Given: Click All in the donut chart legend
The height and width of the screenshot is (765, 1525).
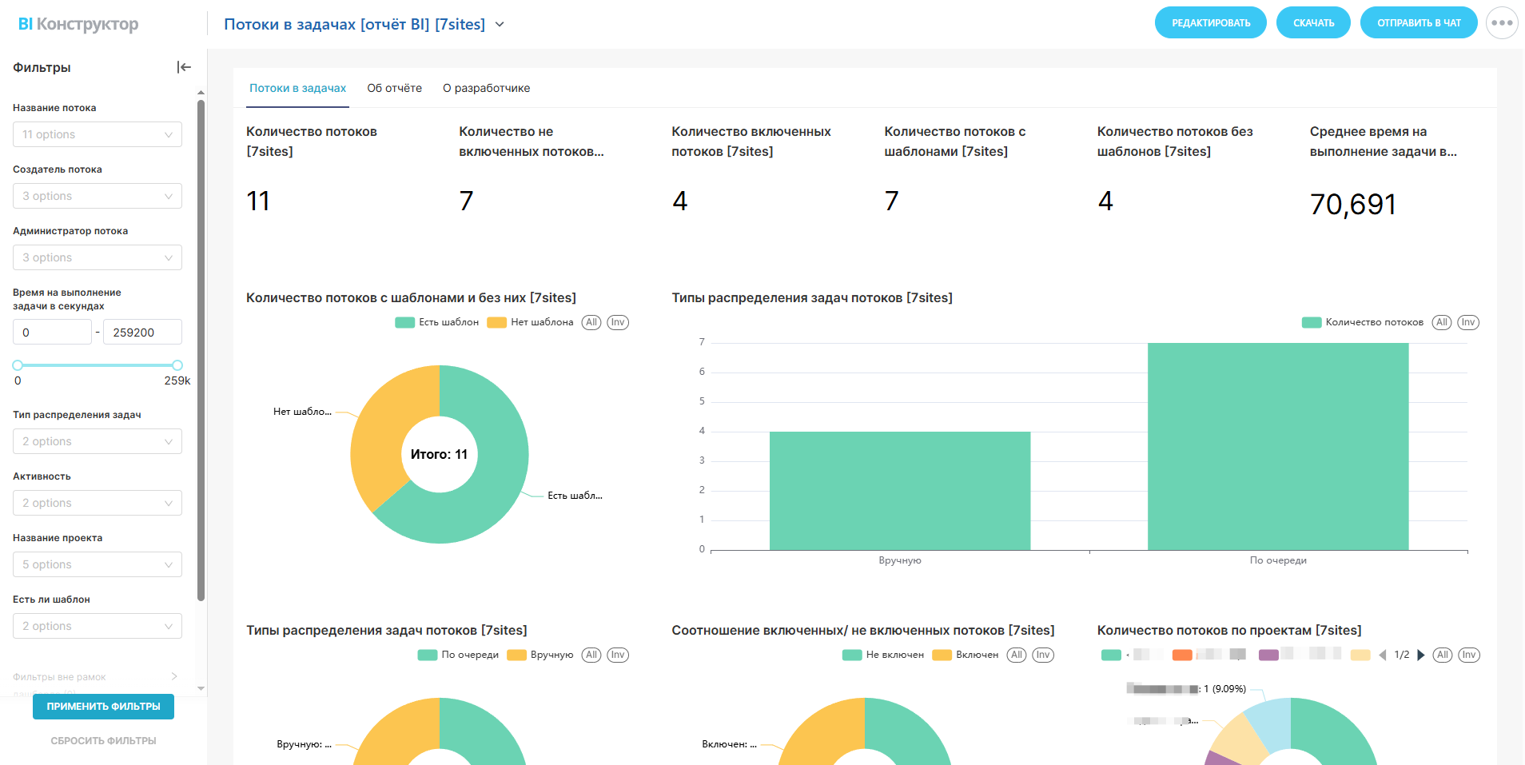Looking at the screenshot, I should click(x=591, y=322).
